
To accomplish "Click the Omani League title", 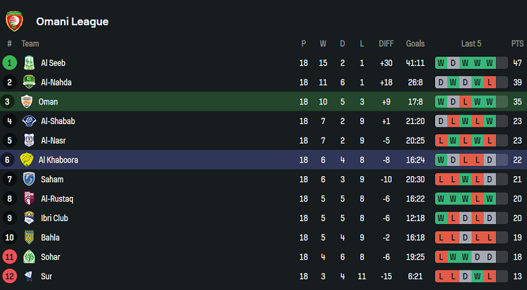I will [x=72, y=22].
